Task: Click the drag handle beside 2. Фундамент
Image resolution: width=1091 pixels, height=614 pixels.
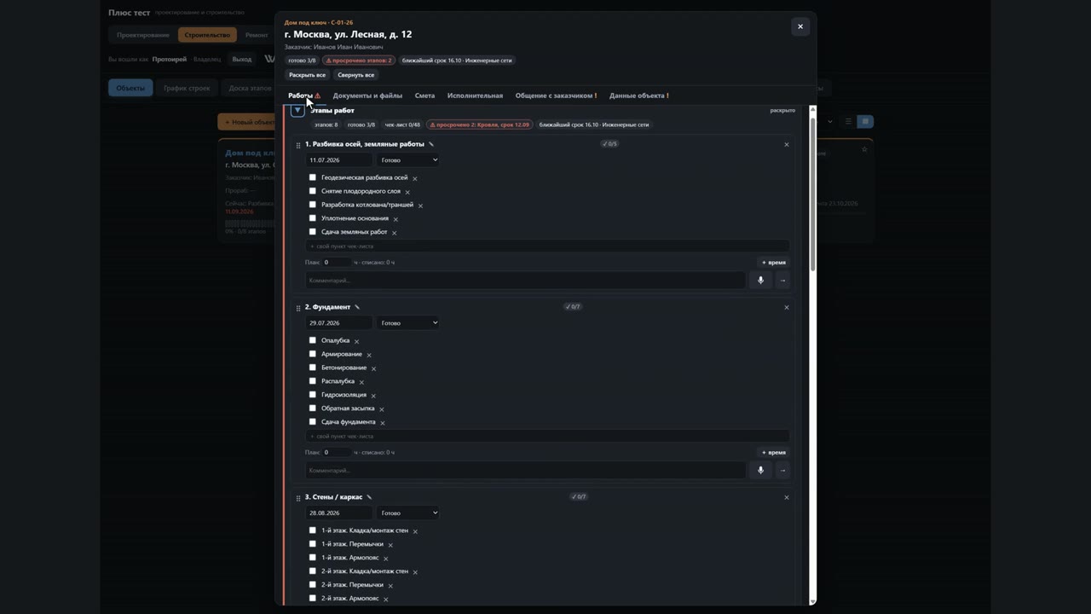Action: 297,308
